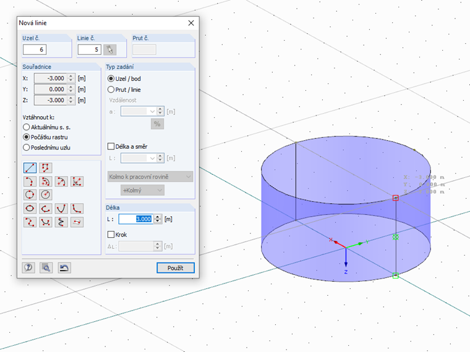Viewport: 470px width, 352px height.
Task: Select the elliptical arc tool
Action: pyautogui.click(x=45, y=208)
